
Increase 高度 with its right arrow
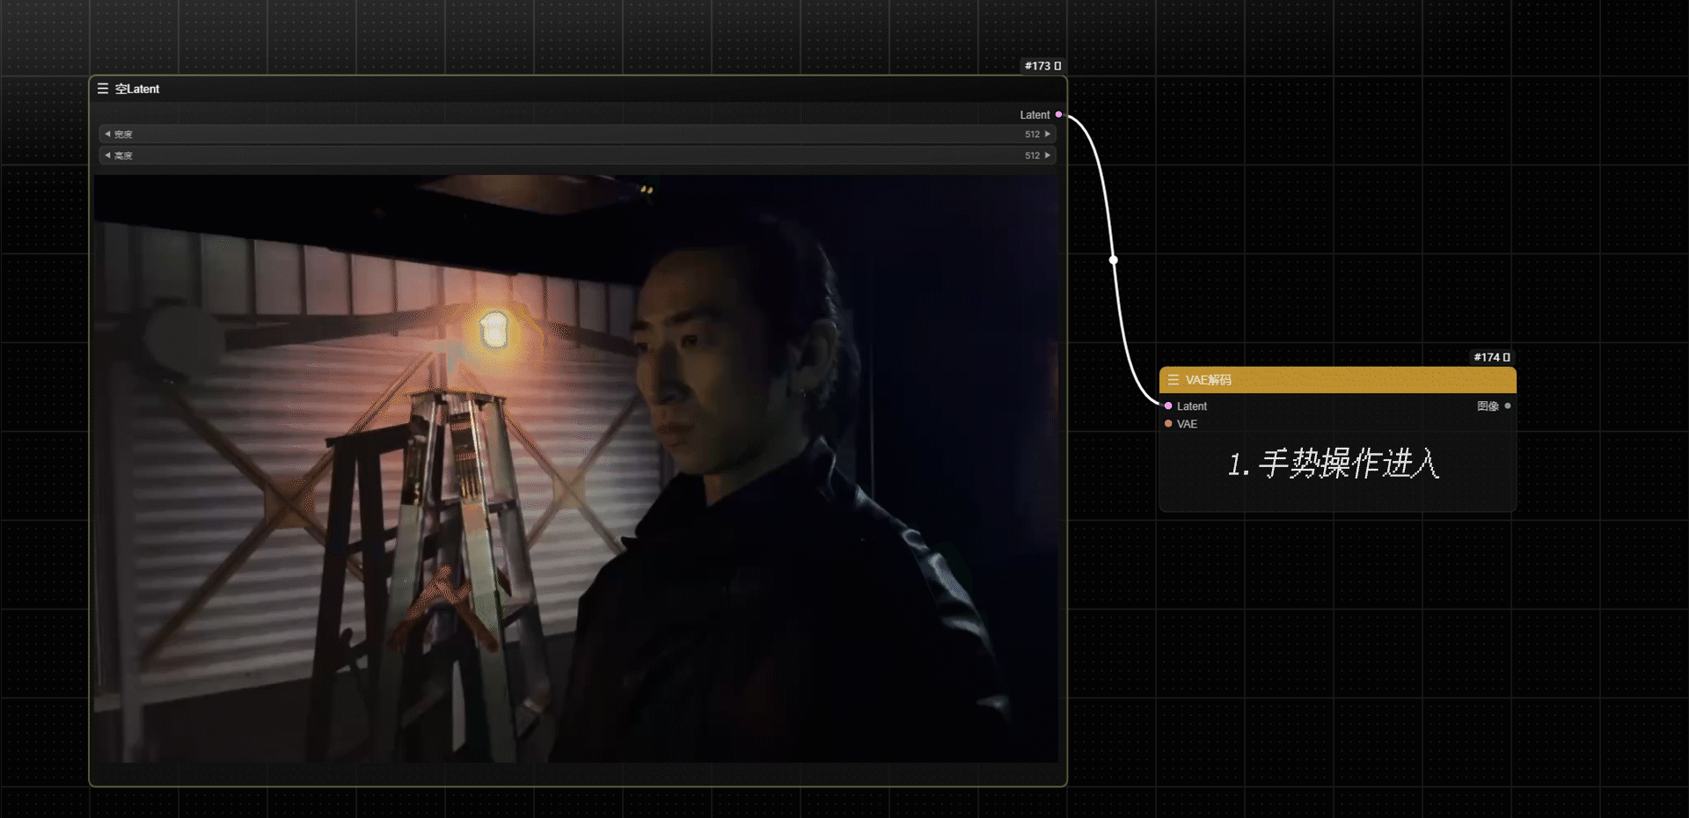click(x=1048, y=155)
